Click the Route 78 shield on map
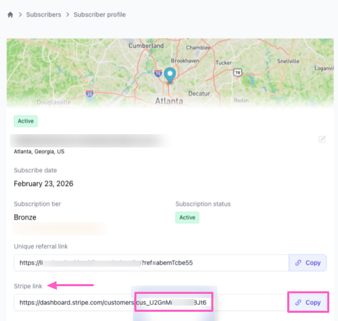 [237, 73]
